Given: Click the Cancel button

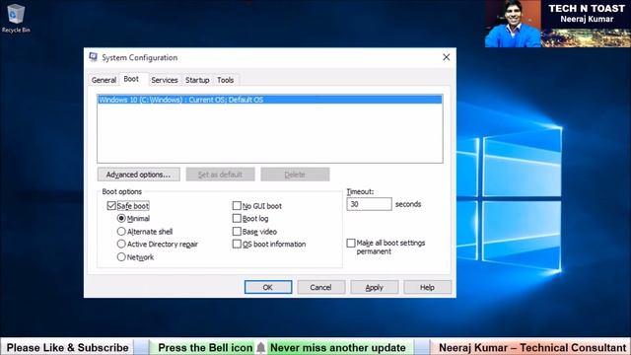Looking at the screenshot, I should point(320,287).
